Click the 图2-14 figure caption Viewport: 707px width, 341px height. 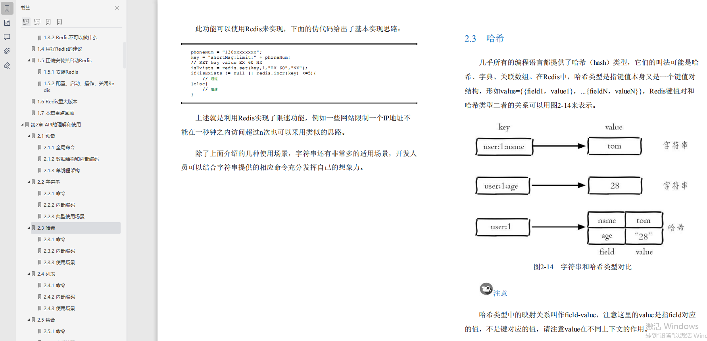click(x=582, y=267)
